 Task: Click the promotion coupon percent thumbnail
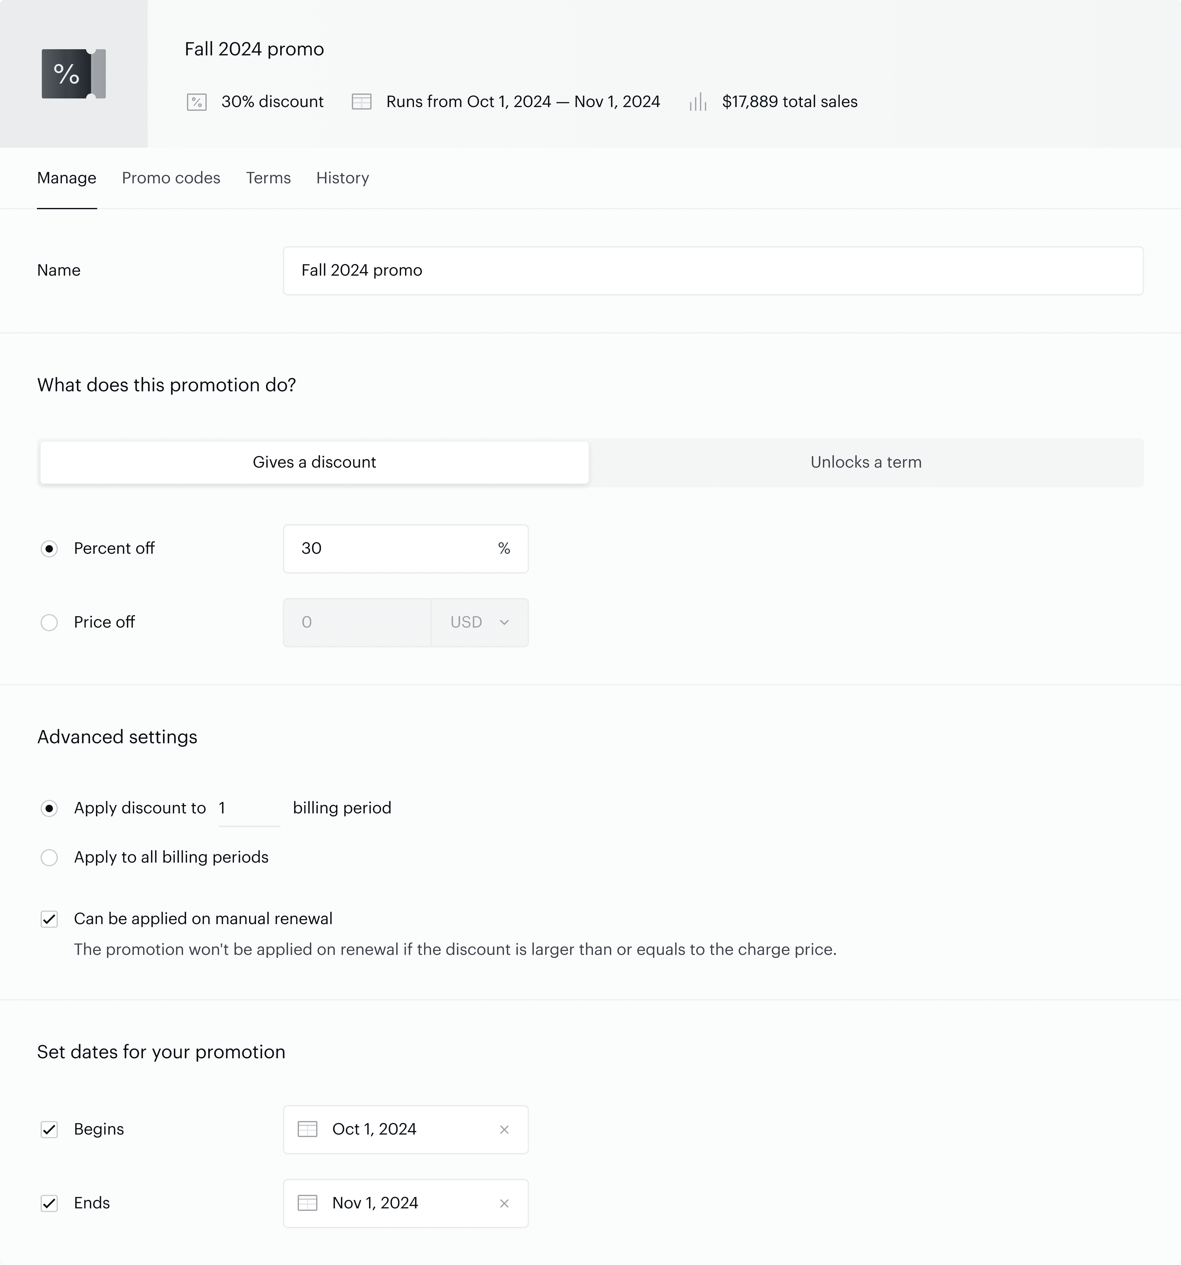73,74
